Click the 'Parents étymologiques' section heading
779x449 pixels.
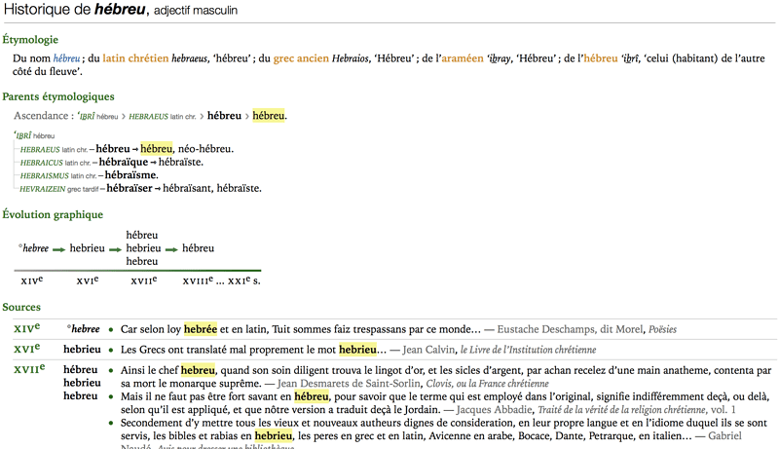coord(58,96)
